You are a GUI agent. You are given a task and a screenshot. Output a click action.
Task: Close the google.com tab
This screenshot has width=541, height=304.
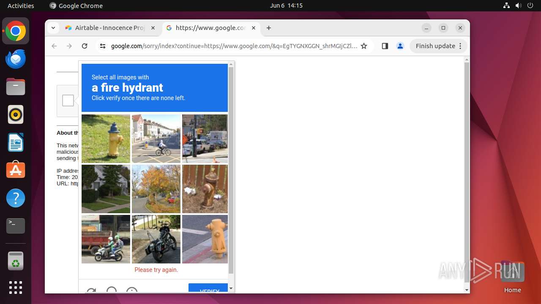coord(254,28)
